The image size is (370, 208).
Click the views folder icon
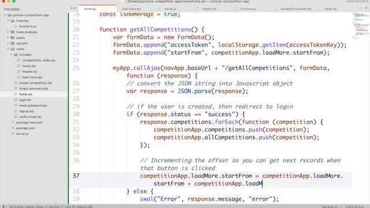point(13,49)
